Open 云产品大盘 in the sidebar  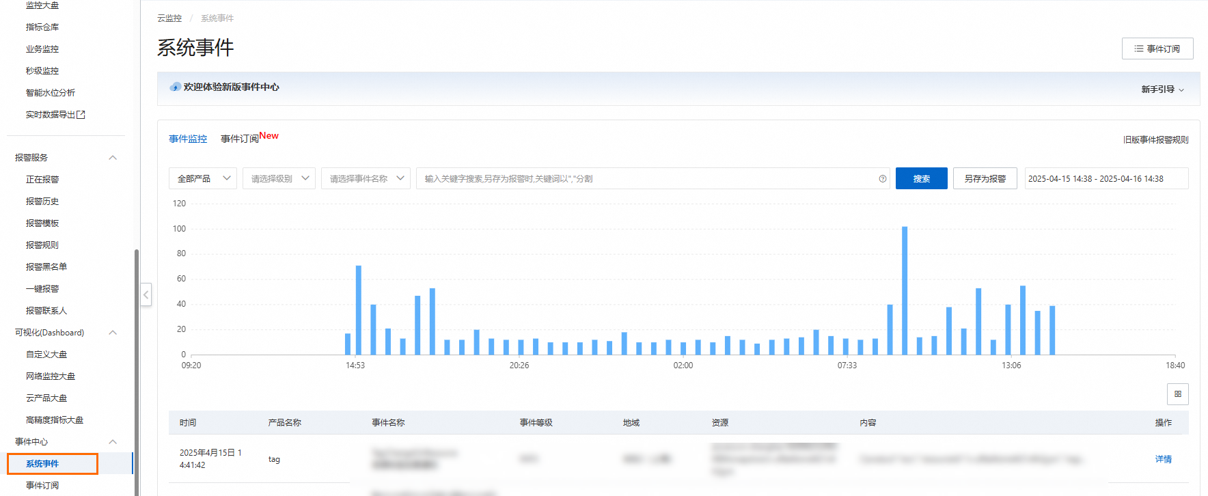[x=46, y=398]
